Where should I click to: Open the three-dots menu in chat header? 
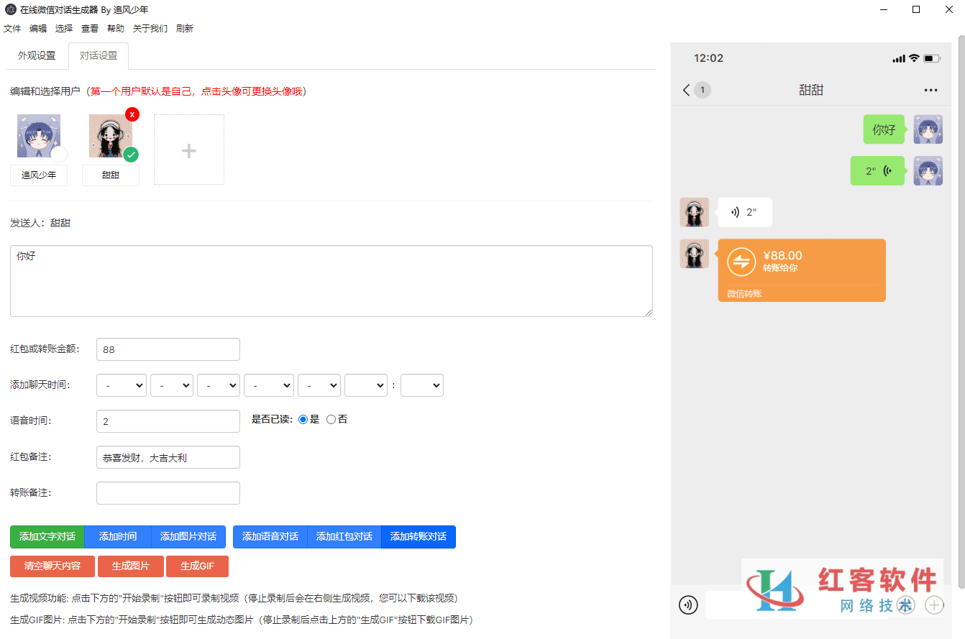930,91
